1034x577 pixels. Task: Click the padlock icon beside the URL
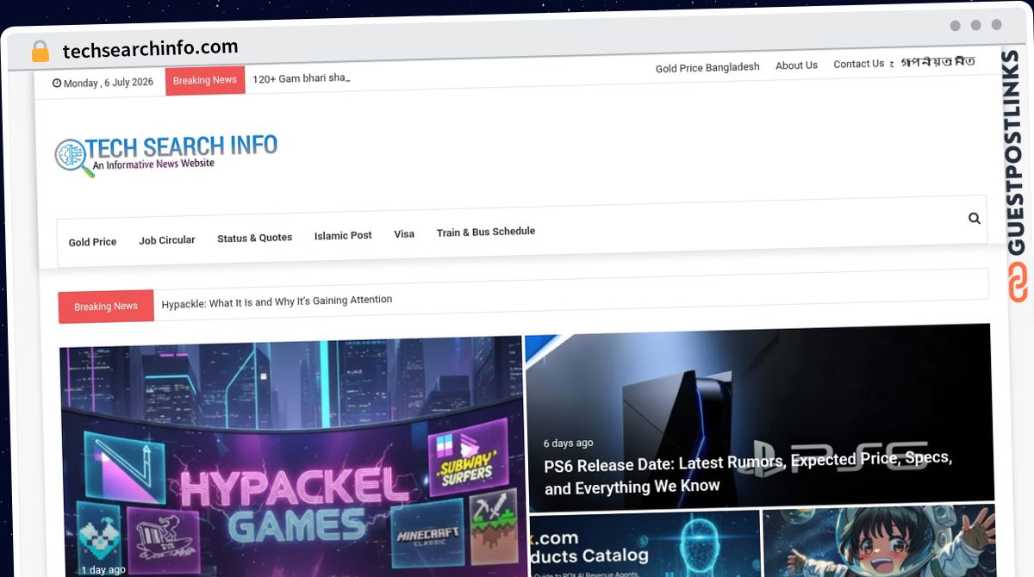point(40,51)
